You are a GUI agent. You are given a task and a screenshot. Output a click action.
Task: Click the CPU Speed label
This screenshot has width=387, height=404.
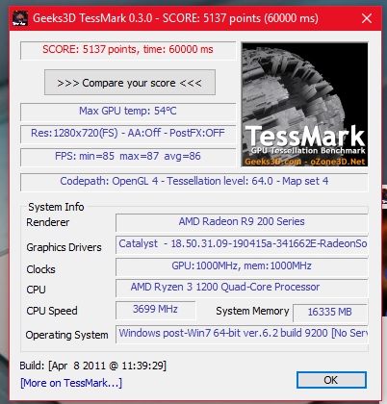52,311
